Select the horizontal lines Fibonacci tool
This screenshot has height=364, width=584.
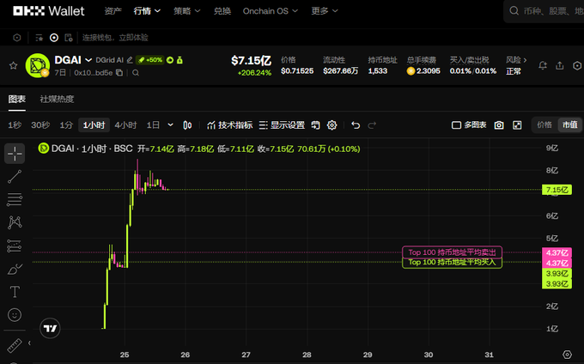tap(15, 200)
